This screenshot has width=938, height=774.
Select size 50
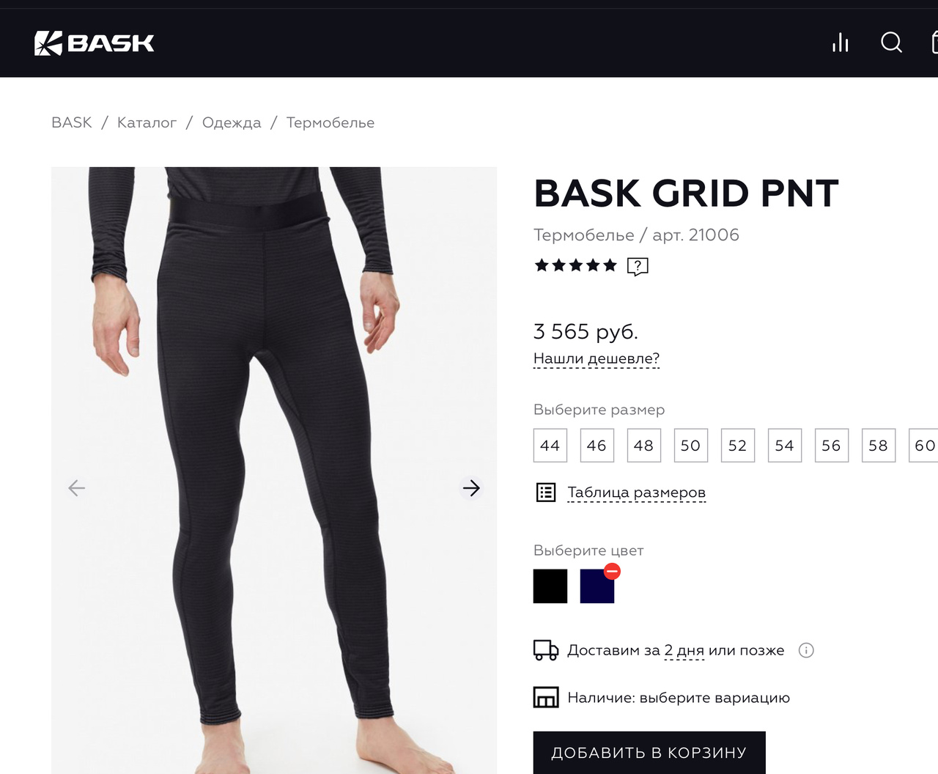(x=691, y=446)
